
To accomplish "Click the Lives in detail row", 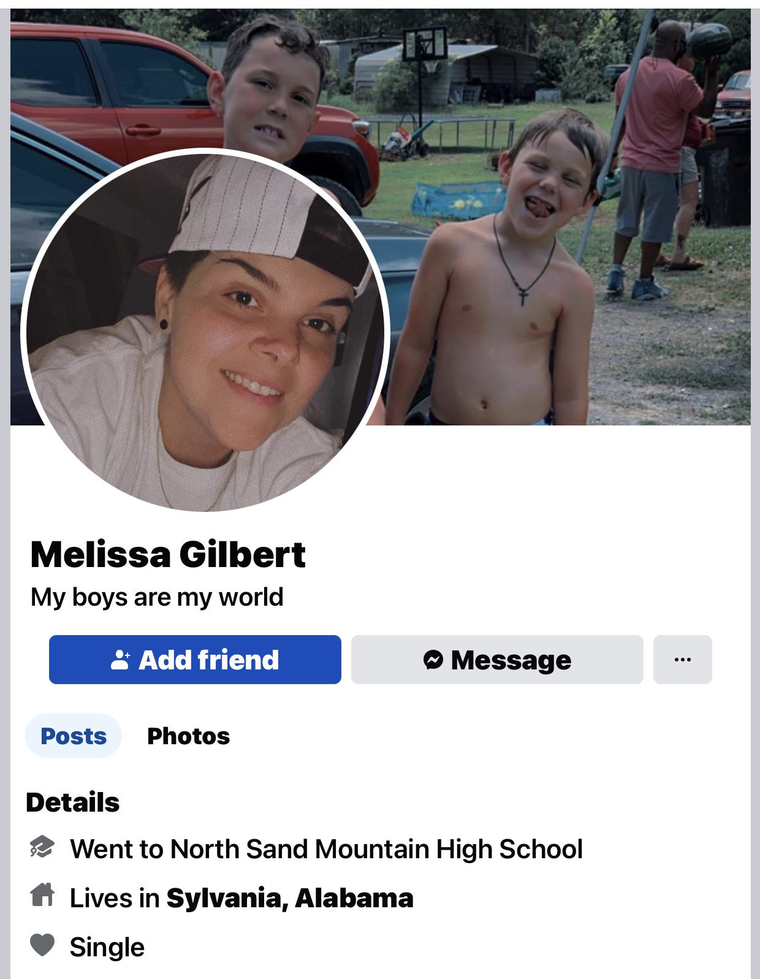I will coord(222,898).
